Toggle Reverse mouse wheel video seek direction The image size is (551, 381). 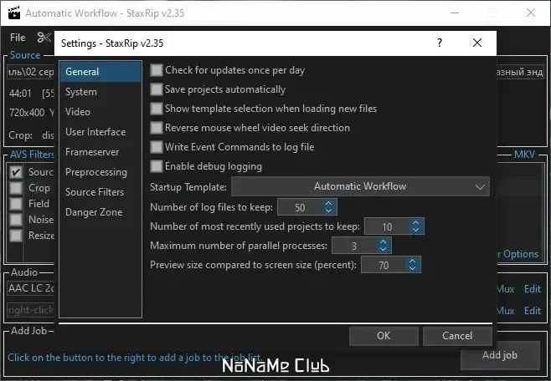(x=157, y=128)
